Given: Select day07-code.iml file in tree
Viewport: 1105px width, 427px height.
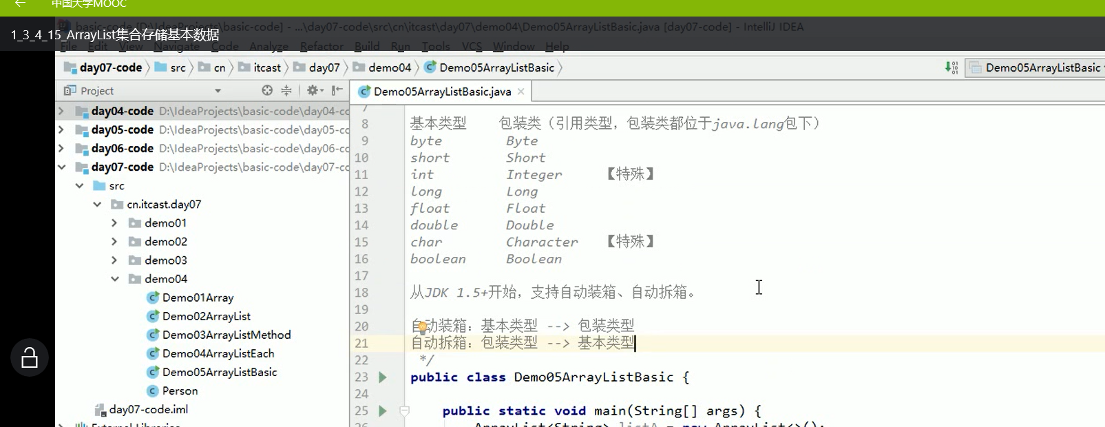Looking at the screenshot, I should [x=142, y=409].
